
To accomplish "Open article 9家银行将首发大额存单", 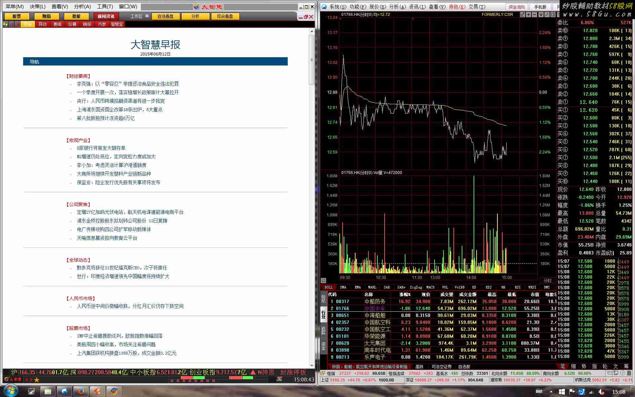I will pyautogui.click(x=101, y=148).
